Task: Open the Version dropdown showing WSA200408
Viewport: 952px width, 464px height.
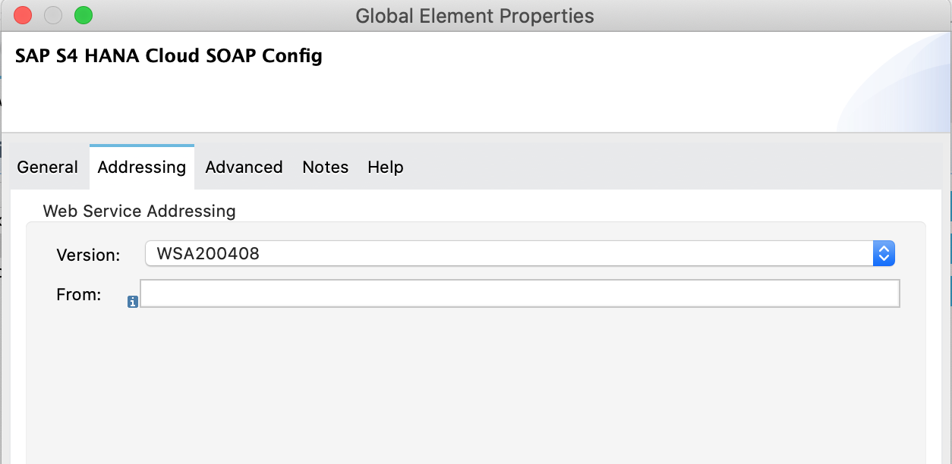Action: click(x=520, y=254)
